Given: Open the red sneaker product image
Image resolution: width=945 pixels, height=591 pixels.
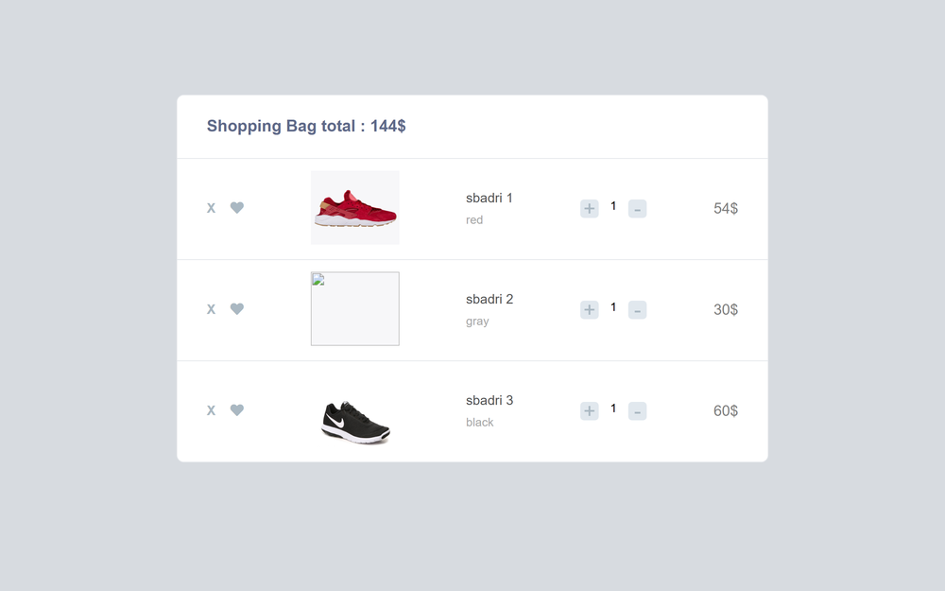Looking at the screenshot, I should coord(355,207).
